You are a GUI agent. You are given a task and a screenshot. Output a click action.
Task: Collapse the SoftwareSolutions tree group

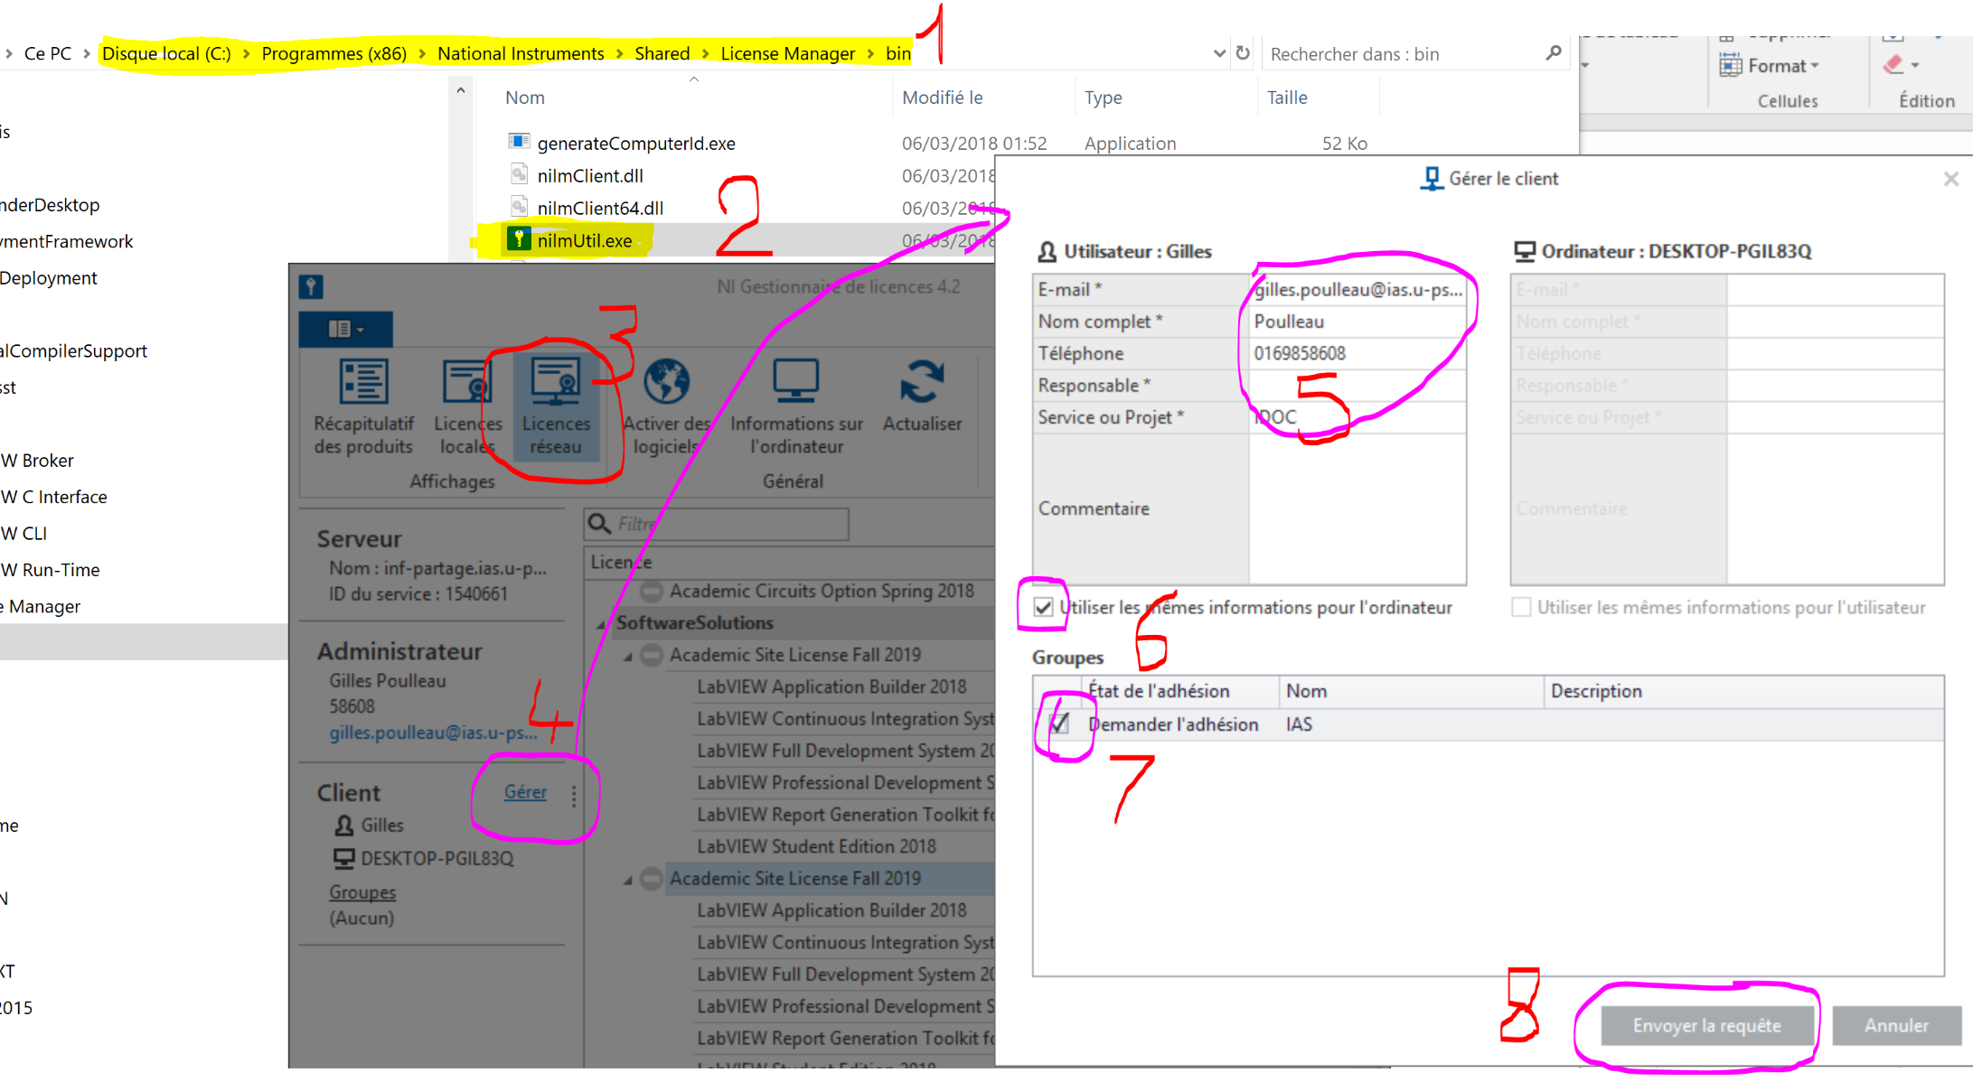601,624
